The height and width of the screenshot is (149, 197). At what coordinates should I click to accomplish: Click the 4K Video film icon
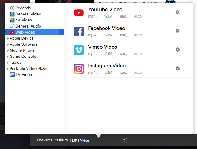[x=12, y=20]
